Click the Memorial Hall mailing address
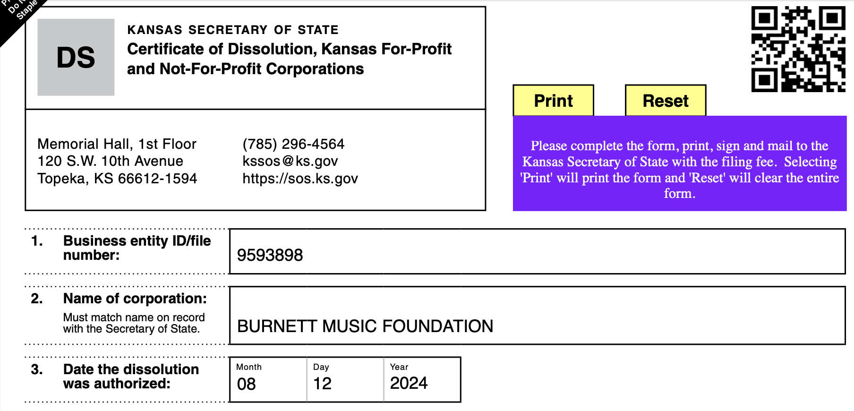The height and width of the screenshot is (411, 854). (117, 161)
